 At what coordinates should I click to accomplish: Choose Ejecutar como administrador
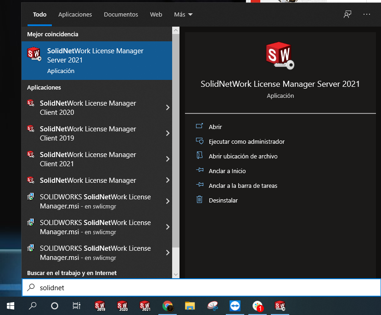tap(247, 142)
